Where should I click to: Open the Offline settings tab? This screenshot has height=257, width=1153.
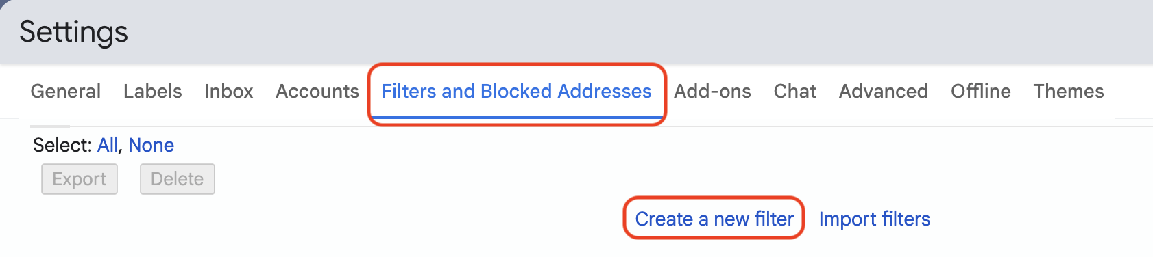(x=981, y=91)
